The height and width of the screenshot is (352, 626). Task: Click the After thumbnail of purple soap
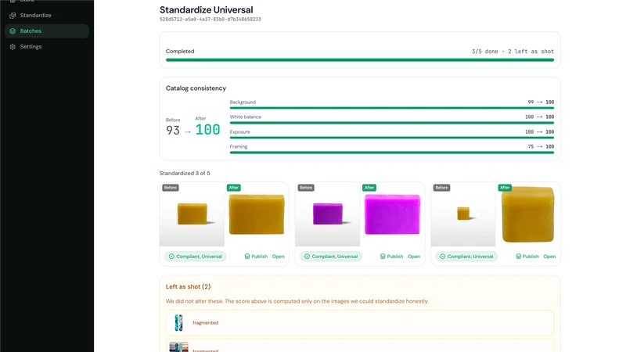click(x=393, y=214)
